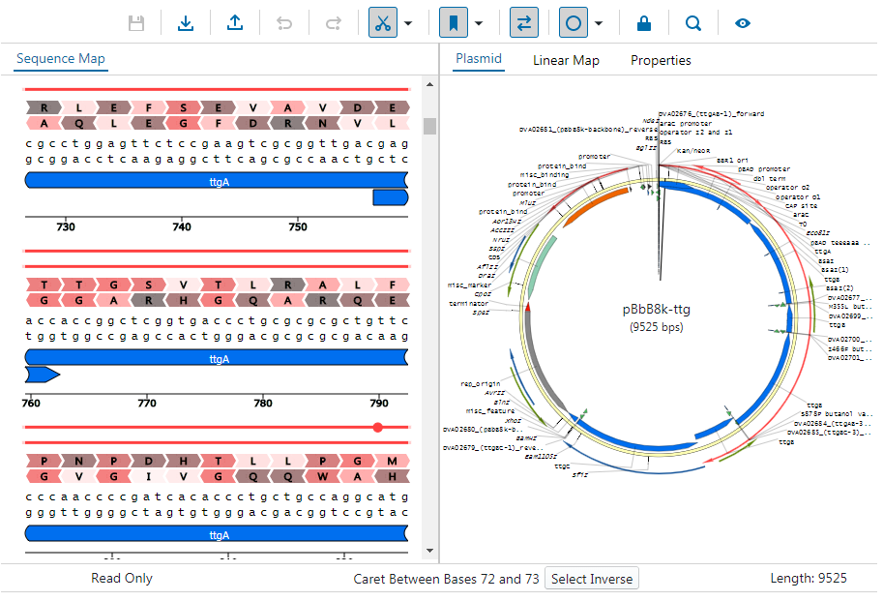
Task: Select the Plasmid tab
Action: (479, 59)
